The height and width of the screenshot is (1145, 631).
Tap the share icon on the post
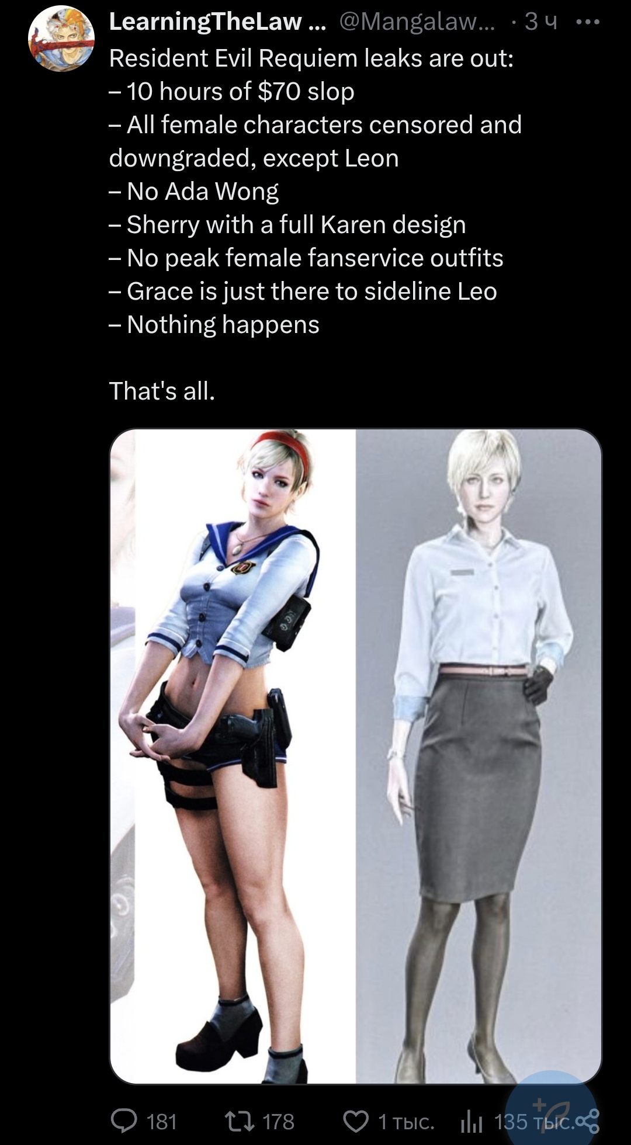[587, 1122]
